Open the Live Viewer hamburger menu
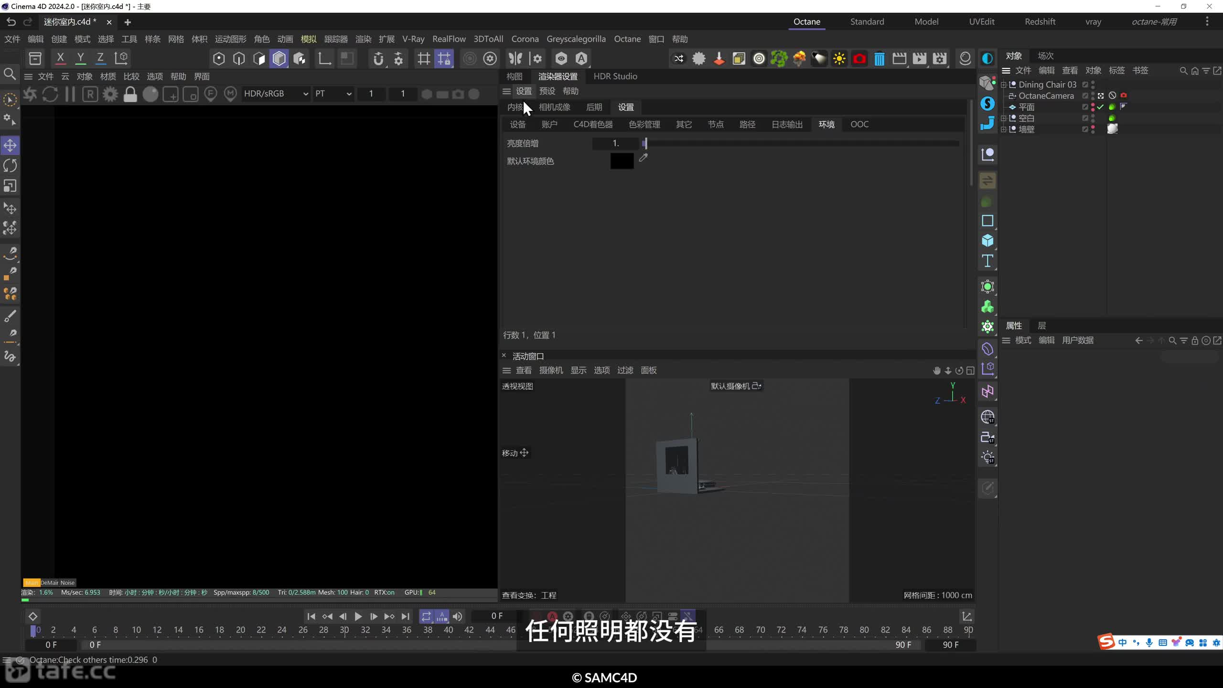Viewport: 1223px width, 688px height. (x=28, y=76)
